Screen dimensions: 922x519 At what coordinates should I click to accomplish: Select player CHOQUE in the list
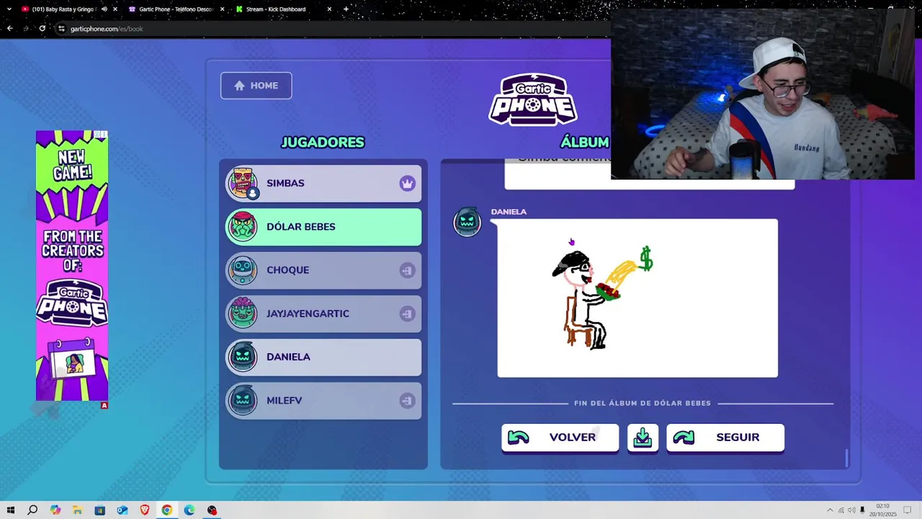point(323,270)
